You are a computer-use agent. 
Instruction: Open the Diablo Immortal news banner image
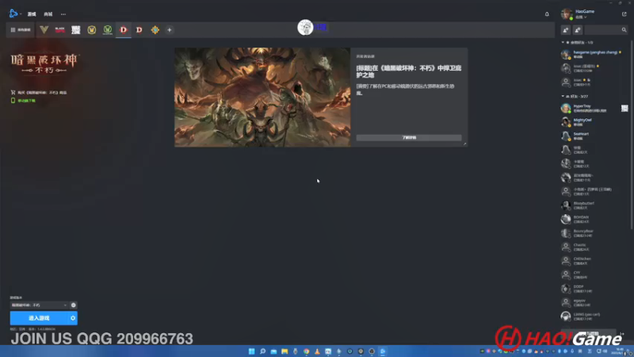[262, 97]
